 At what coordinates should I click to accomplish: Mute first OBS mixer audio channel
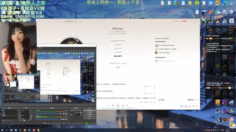click(63, 114)
